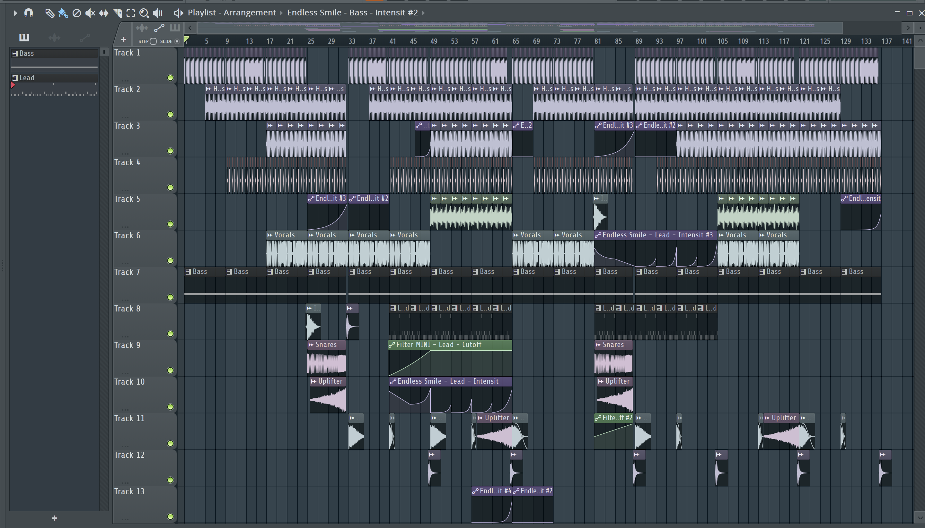This screenshot has height=528, width=925.
Task: Select the Slip tool
Action: pyautogui.click(x=104, y=13)
